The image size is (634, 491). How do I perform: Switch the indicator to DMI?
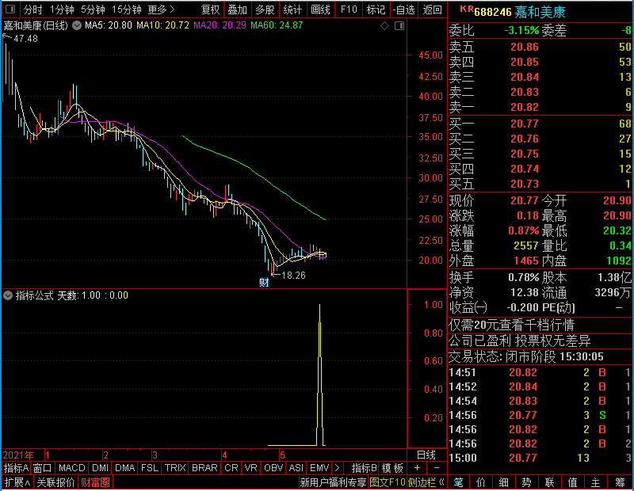click(100, 468)
